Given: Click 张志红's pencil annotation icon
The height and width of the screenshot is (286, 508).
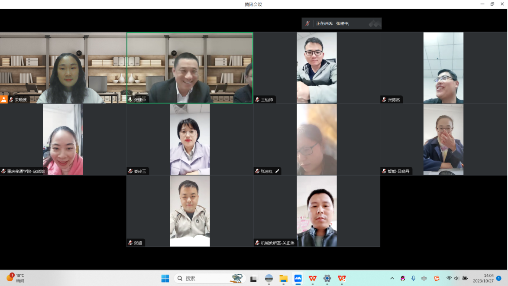Looking at the screenshot, I should (x=278, y=171).
